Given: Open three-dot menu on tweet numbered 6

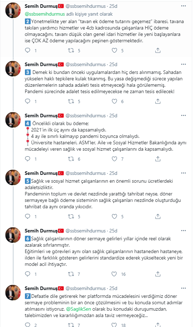Looking at the screenshot, I should click(x=183, y=231).
